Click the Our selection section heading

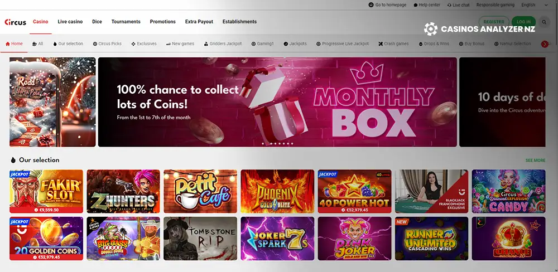click(39, 160)
